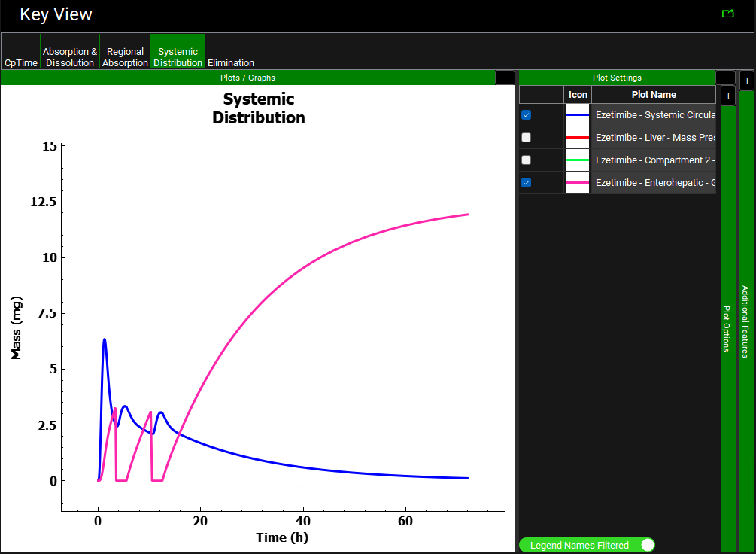Go to the Regional Absorption tab
756x554 pixels.
tap(125, 57)
